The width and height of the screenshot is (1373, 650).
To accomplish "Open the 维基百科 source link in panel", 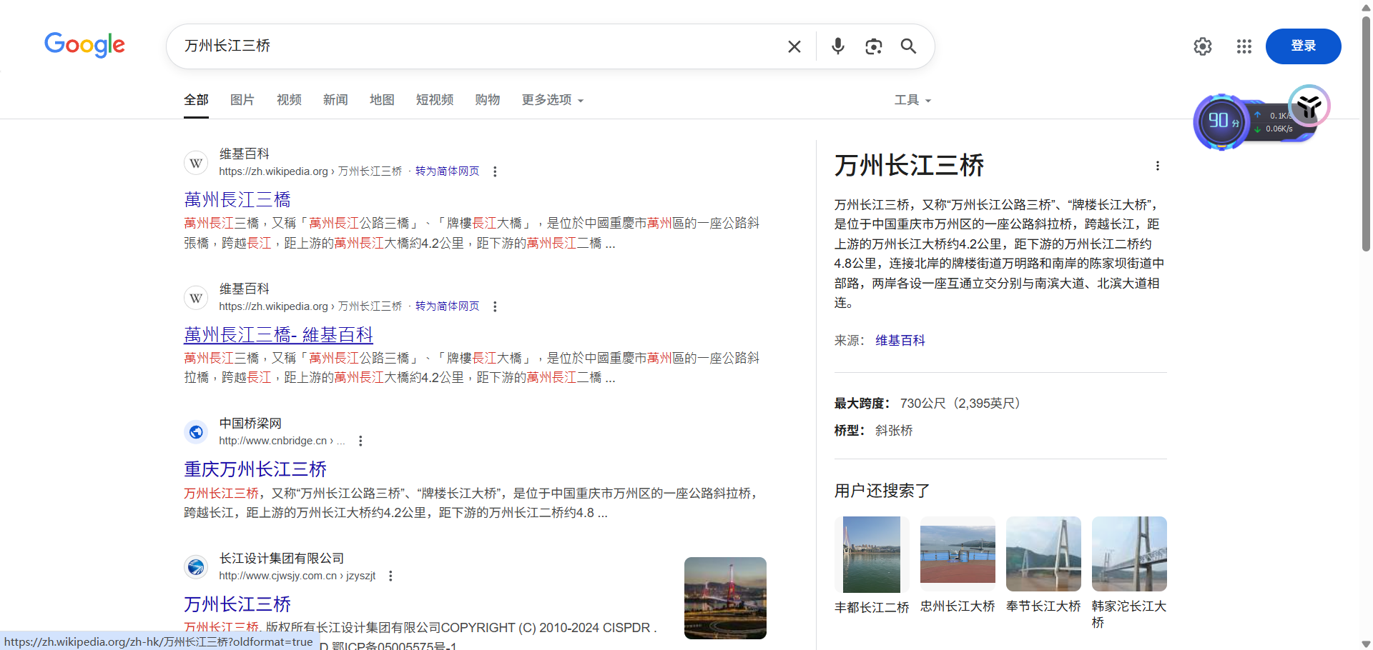I will 900,340.
